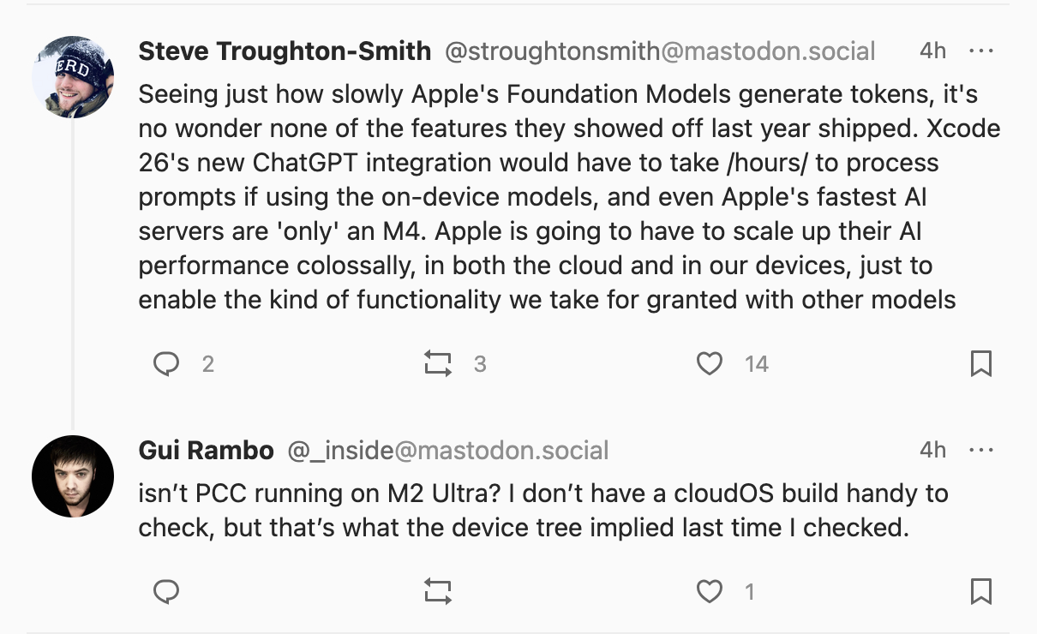
Task: Open more options for Steve's post
Action: (x=980, y=51)
